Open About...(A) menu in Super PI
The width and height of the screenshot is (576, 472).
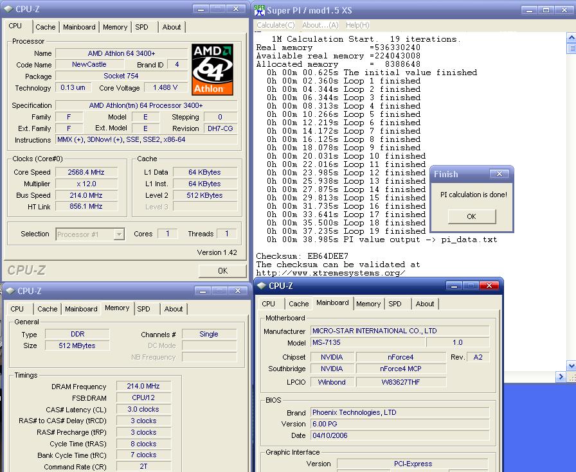pyautogui.click(x=320, y=25)
